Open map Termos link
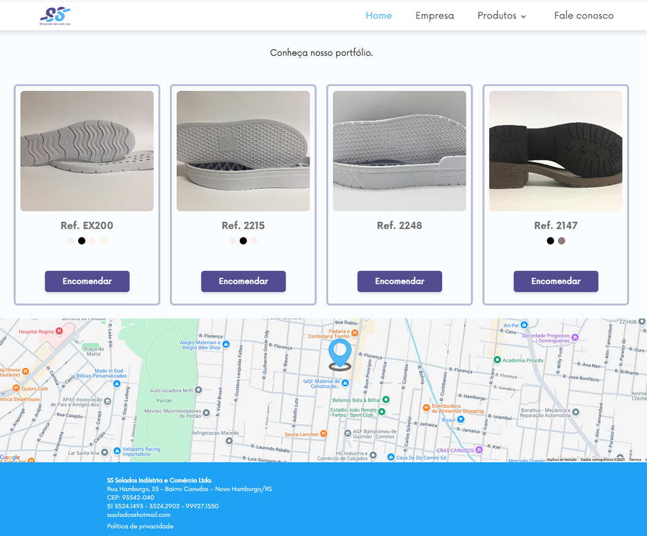 [x=635, y=460]
